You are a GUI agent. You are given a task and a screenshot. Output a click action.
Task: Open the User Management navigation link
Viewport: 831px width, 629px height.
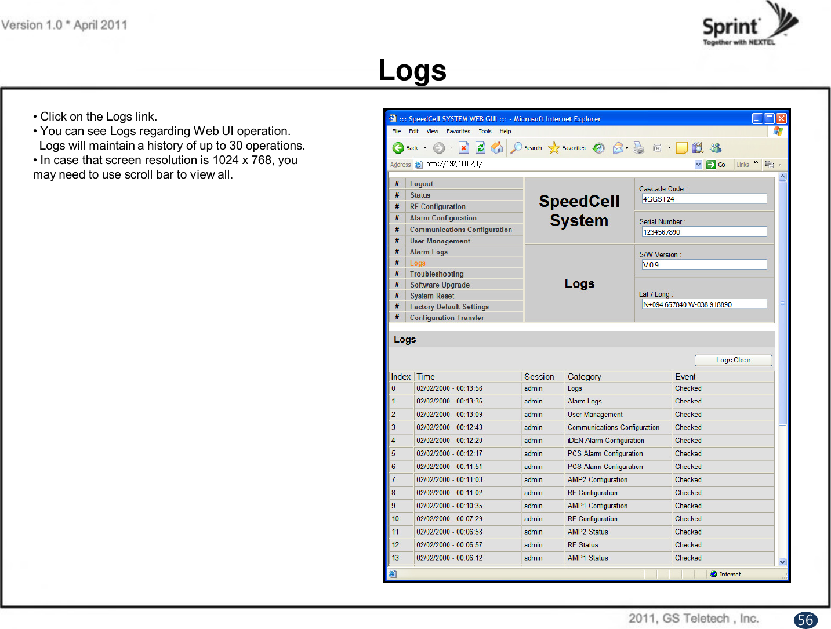point(440,241)
